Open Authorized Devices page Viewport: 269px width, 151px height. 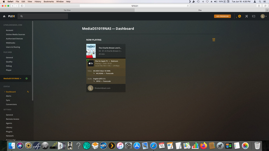(14, 39)
